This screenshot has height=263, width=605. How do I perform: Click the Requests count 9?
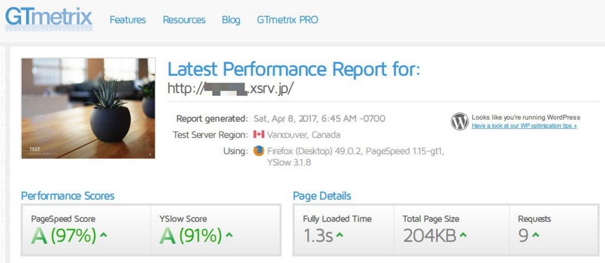click(x=523, y=236)
